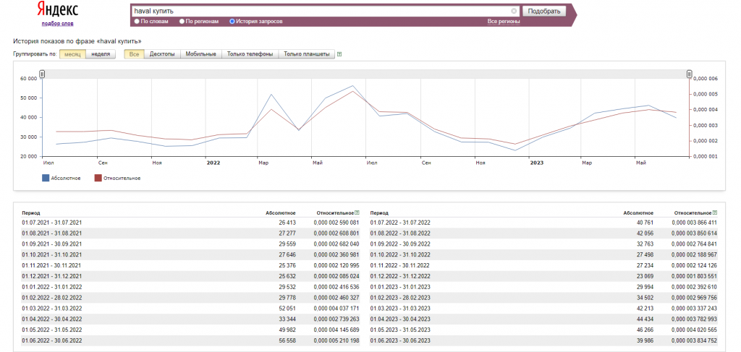Switch to the Мобильные tab
The image size is (741, 352).
(x=200, y=54)
